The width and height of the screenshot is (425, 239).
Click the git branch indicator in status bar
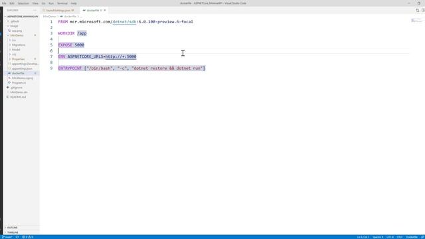7,237
